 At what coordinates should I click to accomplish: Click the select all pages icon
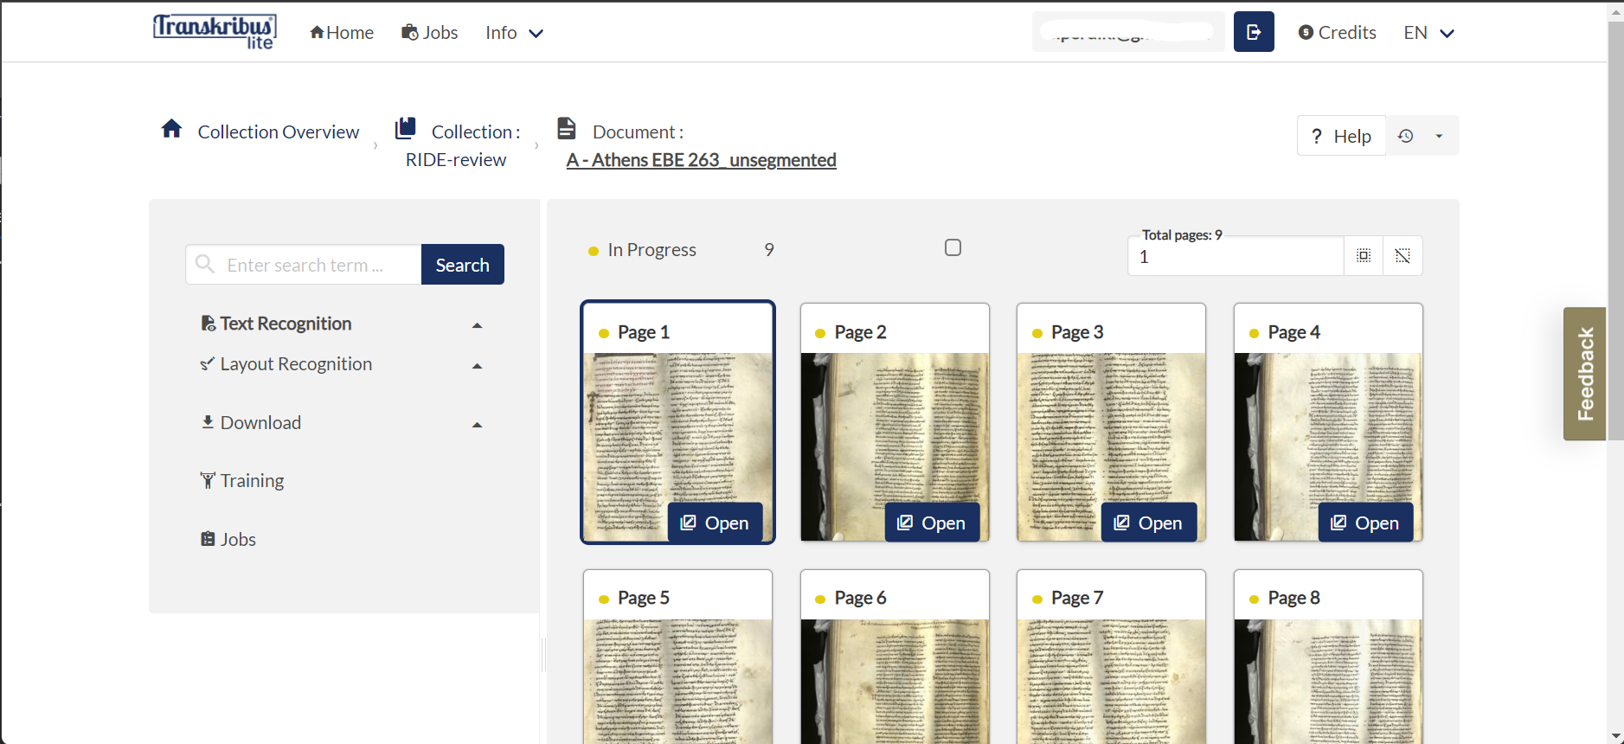point(1364,255)
